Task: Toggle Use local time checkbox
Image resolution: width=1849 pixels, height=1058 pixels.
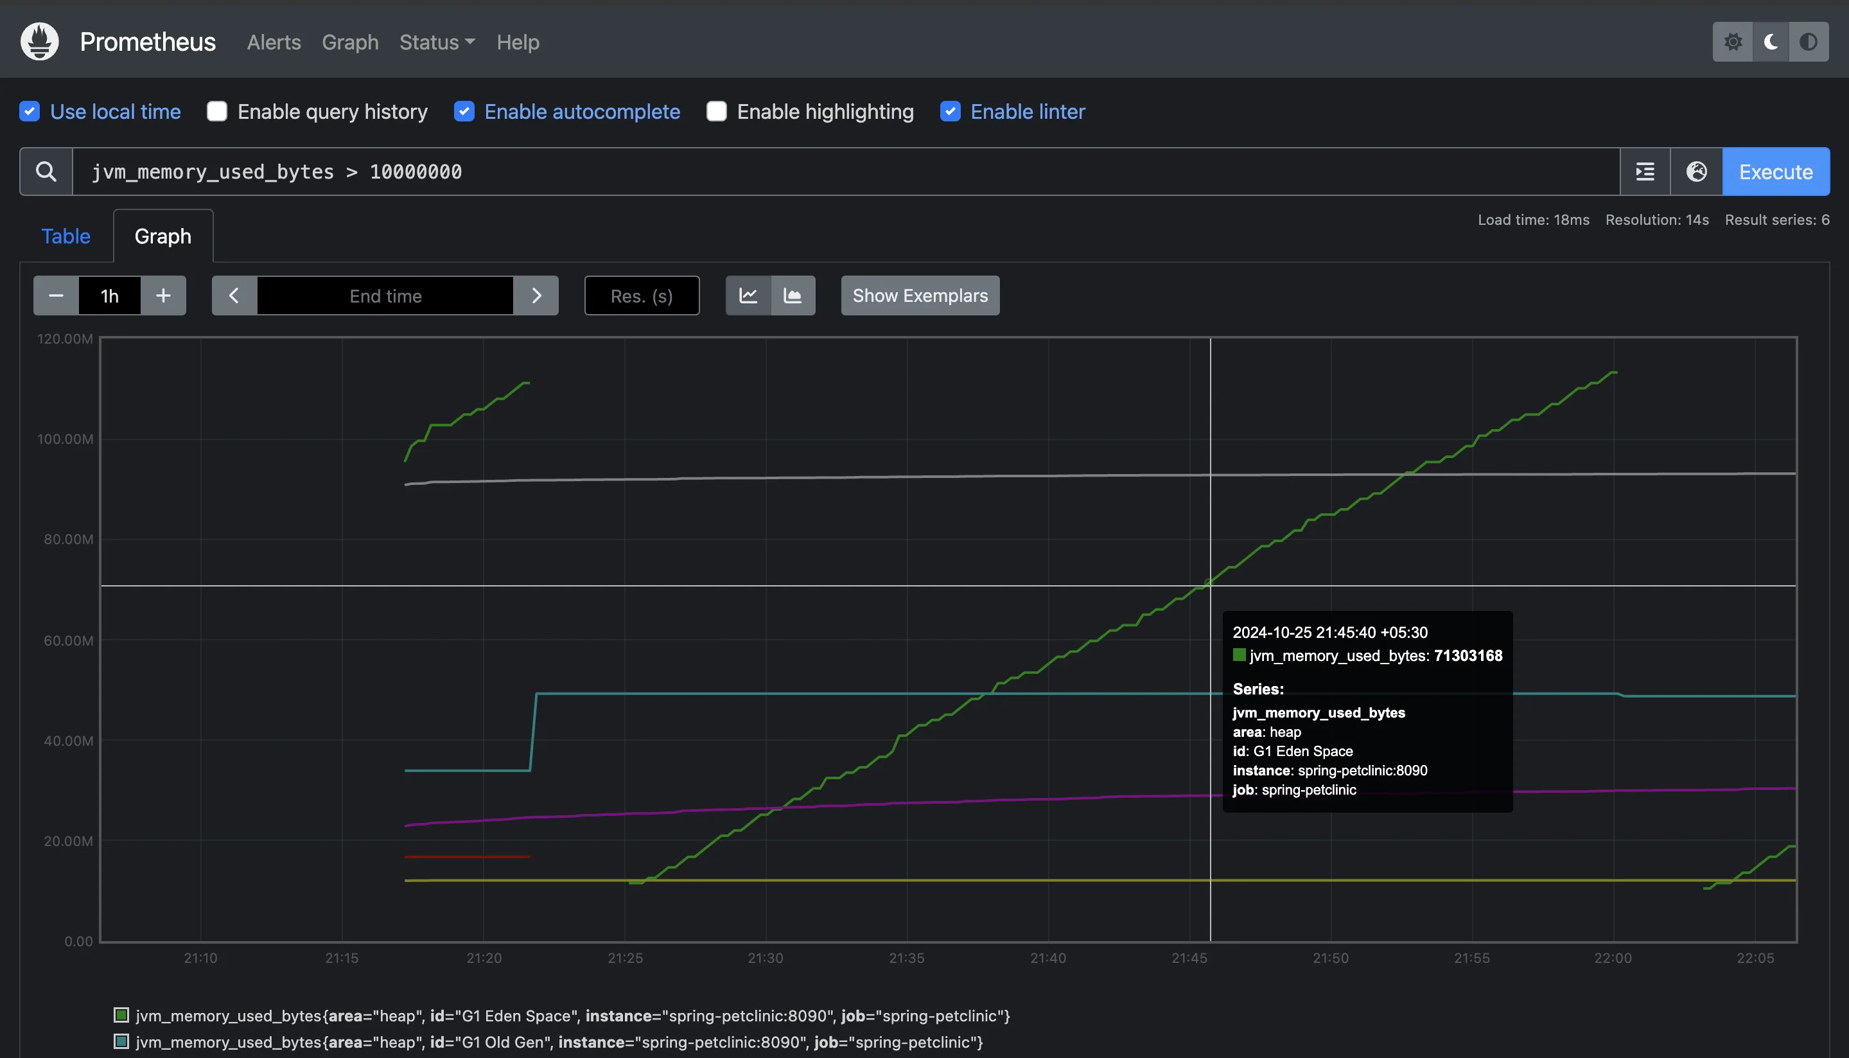Action: click(x=30, y=111)
